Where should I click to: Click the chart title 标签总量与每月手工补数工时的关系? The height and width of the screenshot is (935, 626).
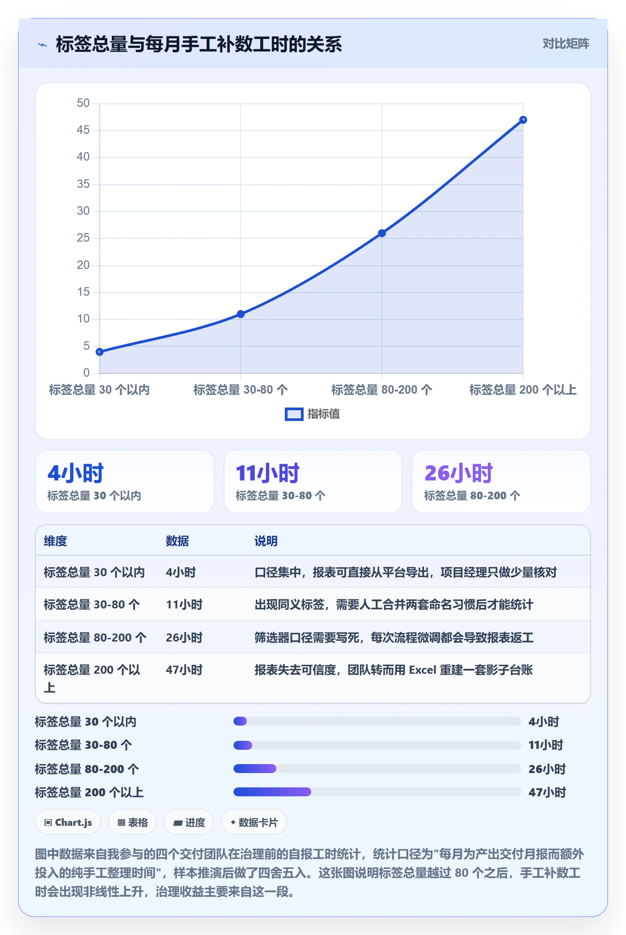199,44
